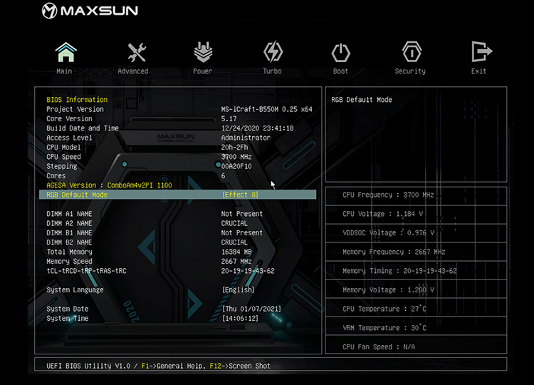Click the DIMM A1 NAME label
The height and width of the screenshot is (385, 534).
[x=69, y=214]
